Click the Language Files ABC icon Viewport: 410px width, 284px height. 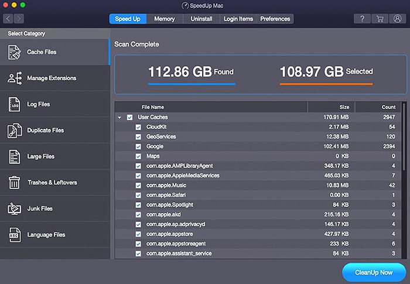[15, 235]
